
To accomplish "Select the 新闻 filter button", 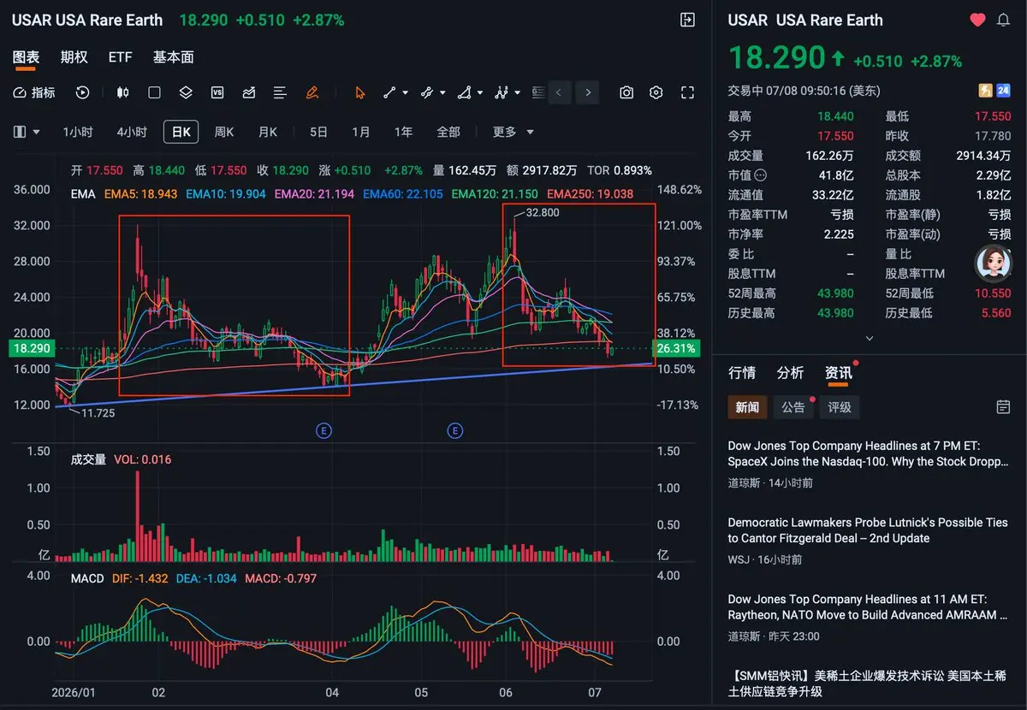I will [747, 407].
